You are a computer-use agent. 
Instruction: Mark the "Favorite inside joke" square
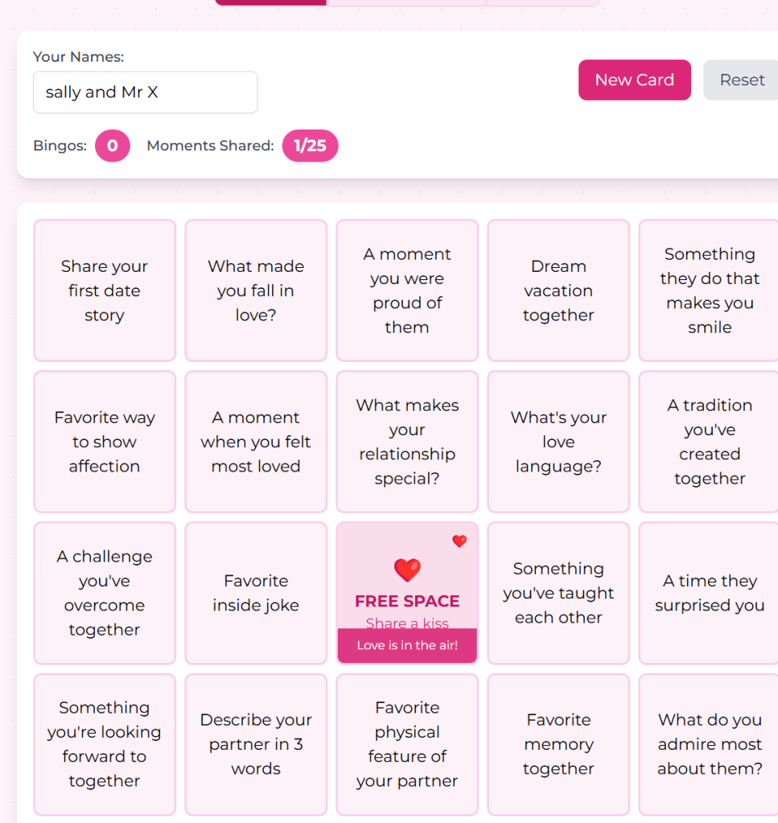(256, 593)
